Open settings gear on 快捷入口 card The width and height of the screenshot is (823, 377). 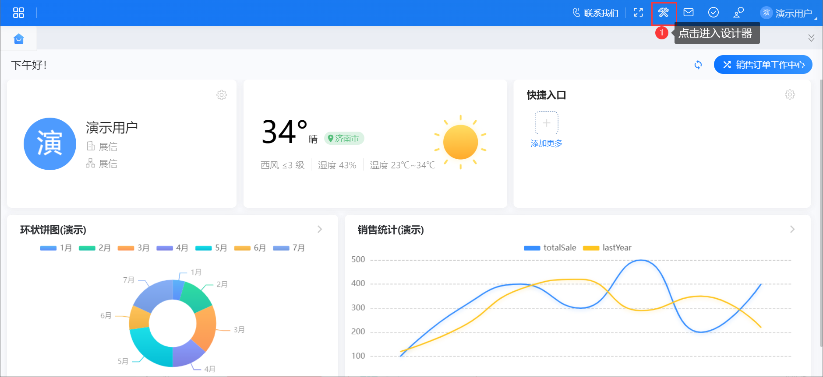[x=790, y=94]
